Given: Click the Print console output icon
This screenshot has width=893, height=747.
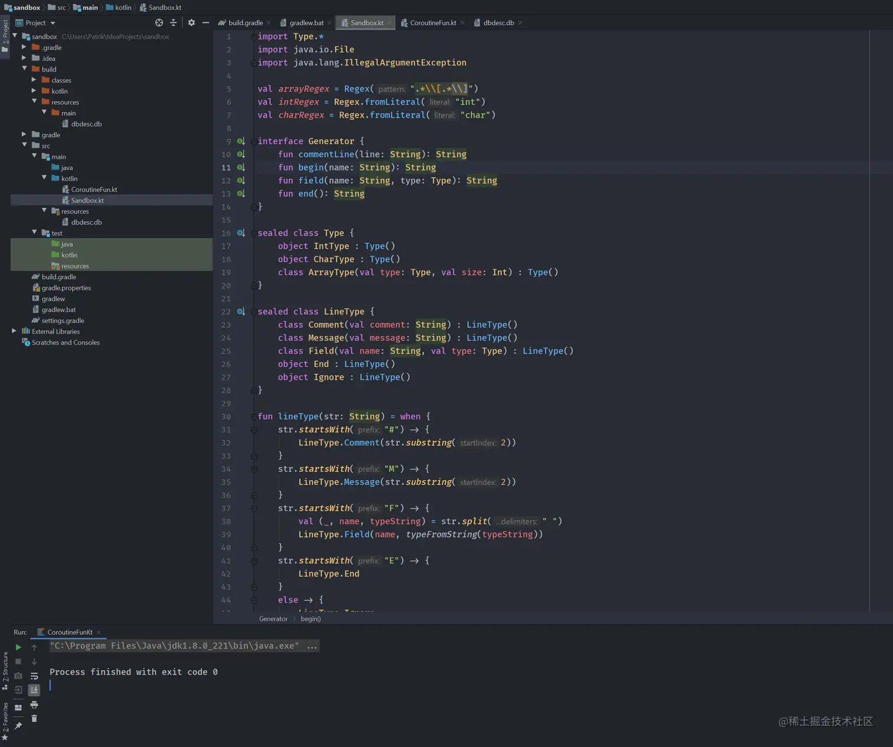Looking at the screenshot, I should (x=34, y=704).
